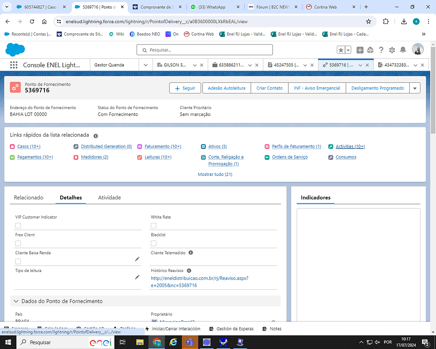Edit Cliente Baixa Renda pencil icon
Viewport: 436px width, 349px height.
tap(137, 259)
